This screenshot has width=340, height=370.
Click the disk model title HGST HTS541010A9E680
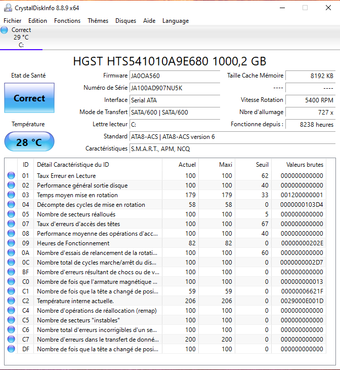coord(169,61)
